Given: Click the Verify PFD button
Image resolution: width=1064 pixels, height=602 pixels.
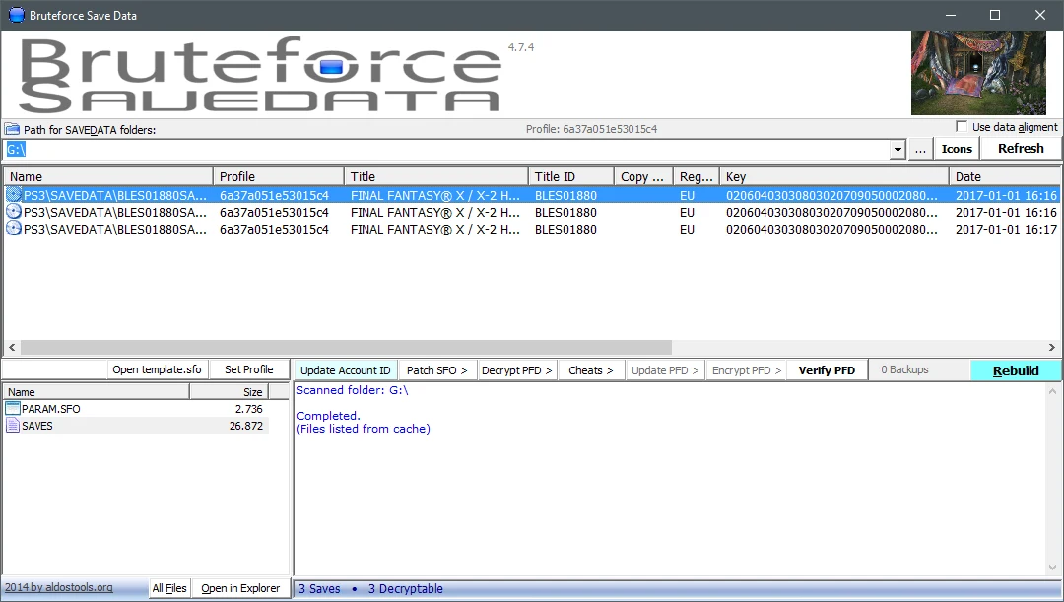Looking at the screenshot, I should (x=827, y=369).
